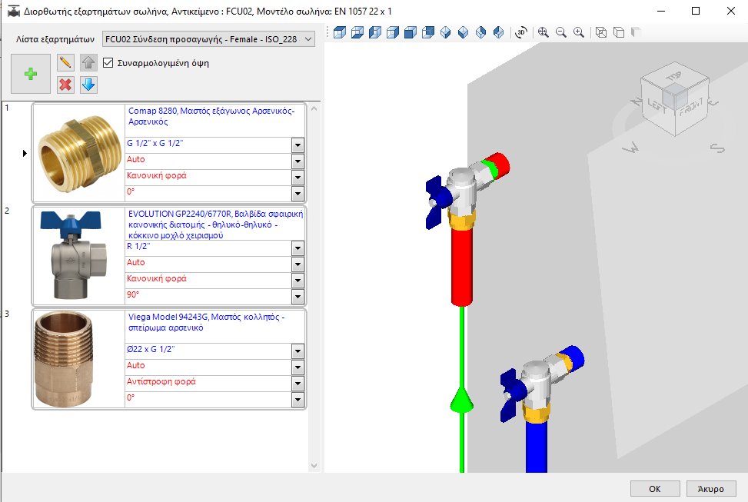
Task: Cancel the dialog with the Άκυρο button
Action: (x=710, y=488)
